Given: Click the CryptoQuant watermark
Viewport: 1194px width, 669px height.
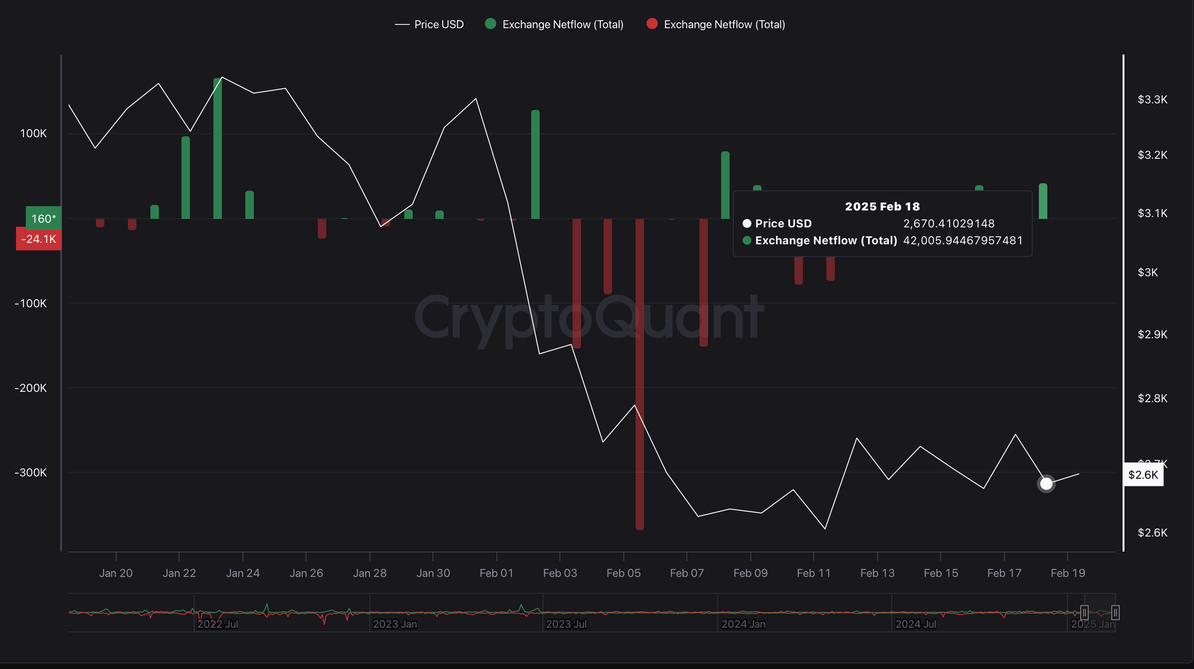Looking at the screenshot, I should 589,318.
